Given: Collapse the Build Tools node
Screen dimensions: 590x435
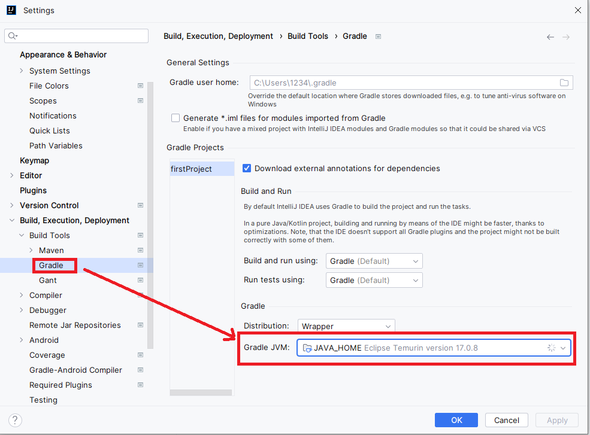Looking at the screenshot, I should (22, 235).
